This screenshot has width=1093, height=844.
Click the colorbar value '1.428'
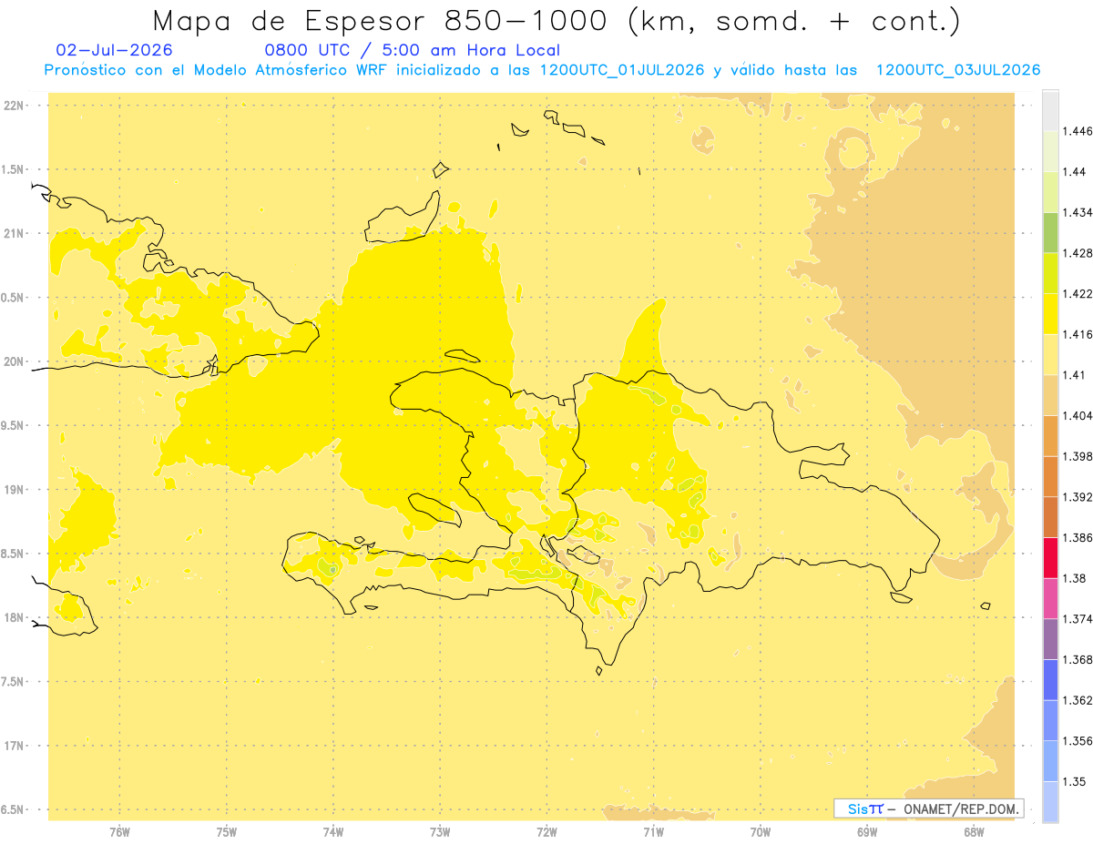[x=1078, y=253]
